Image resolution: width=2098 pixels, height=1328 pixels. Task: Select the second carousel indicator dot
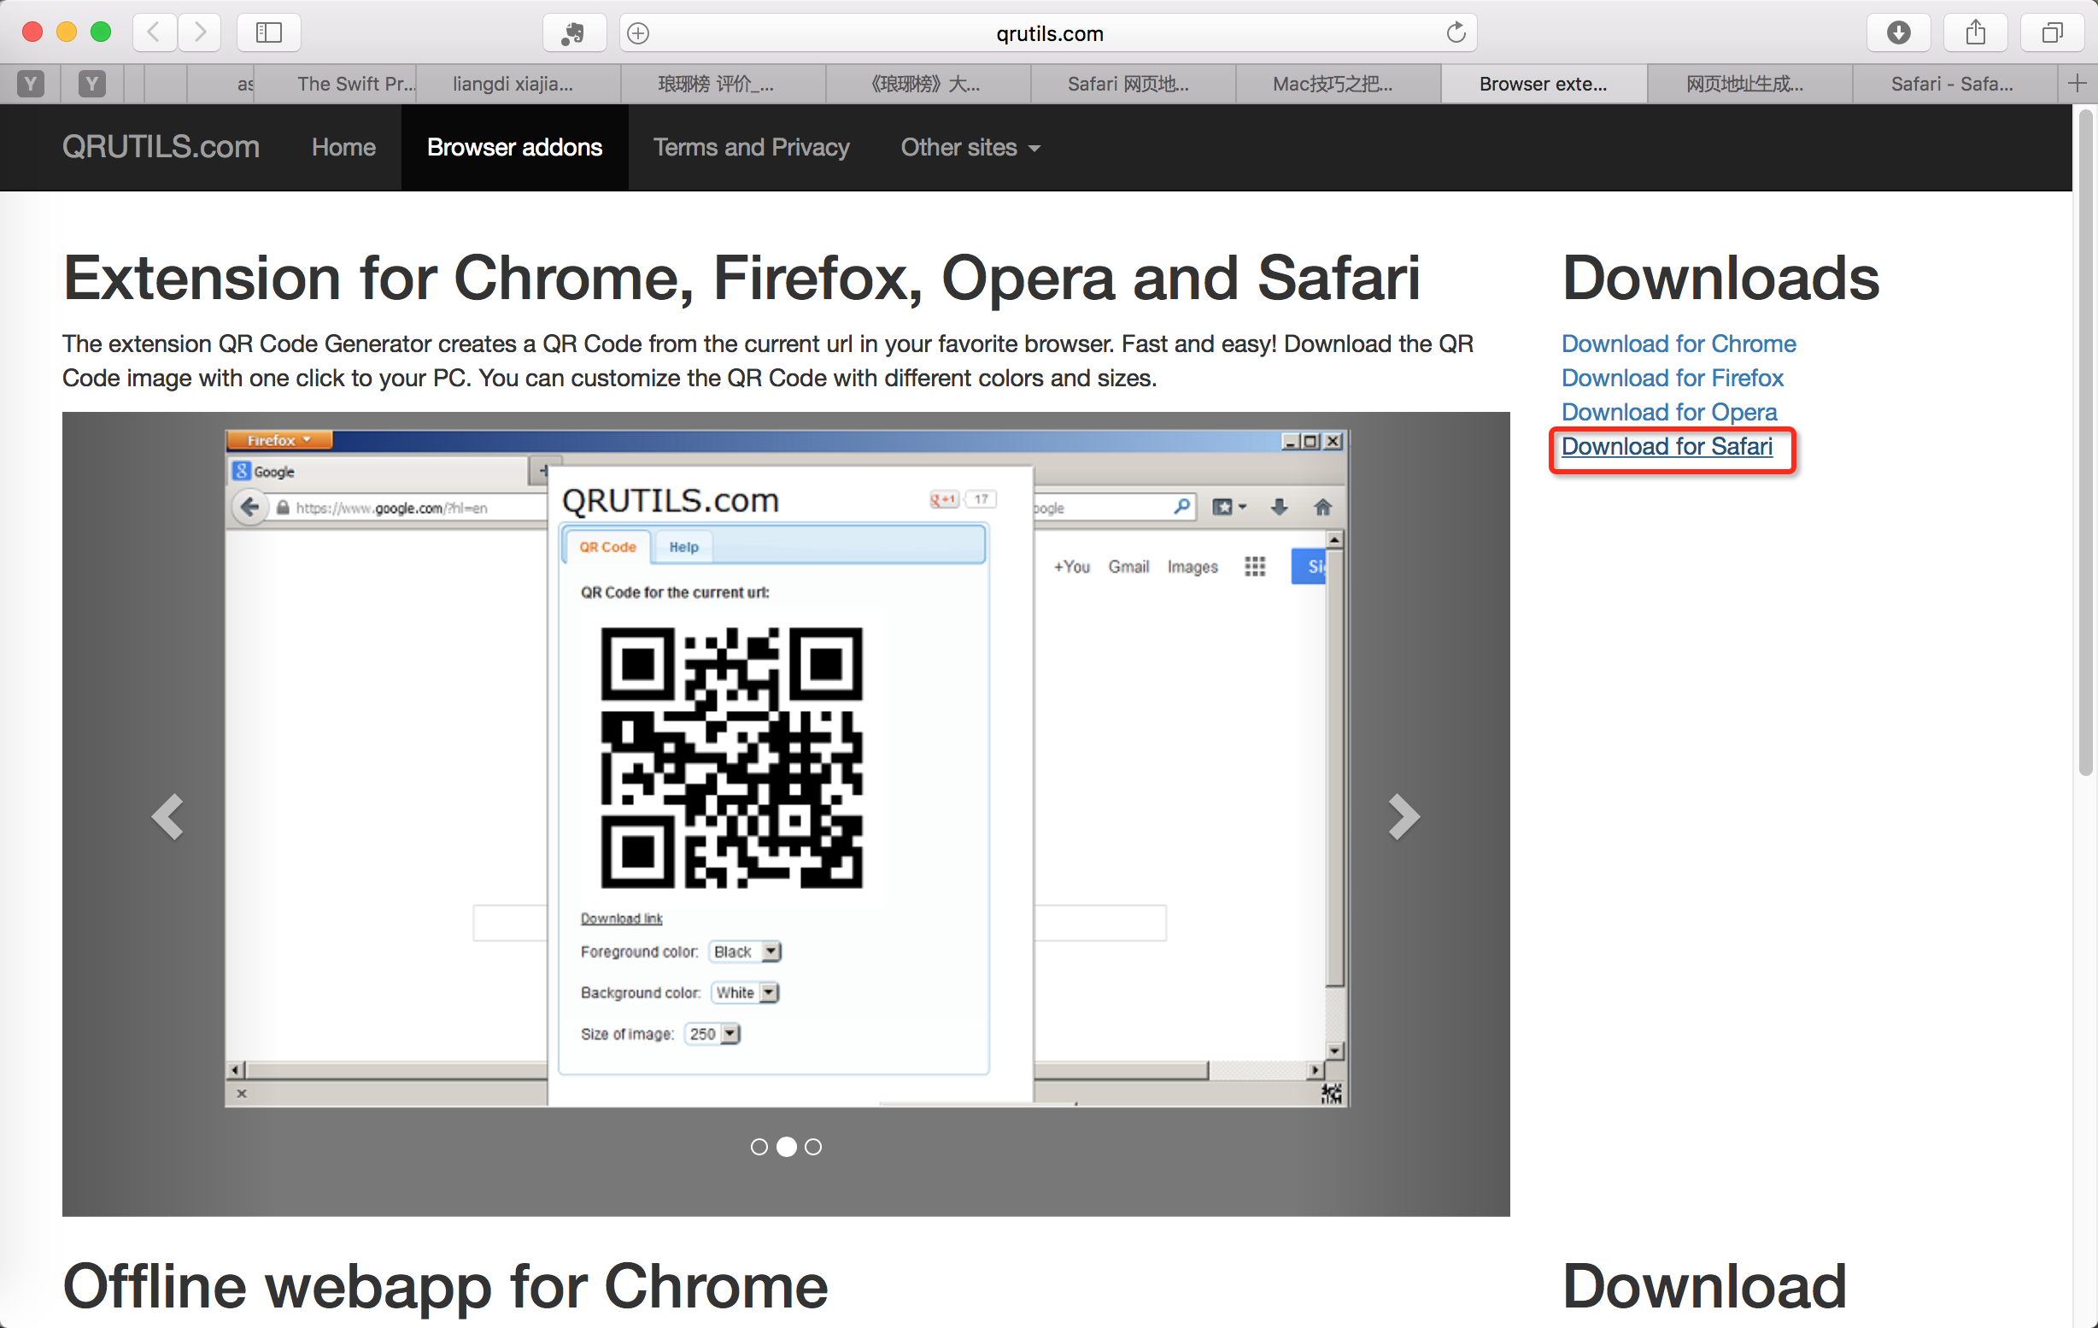786,1147
